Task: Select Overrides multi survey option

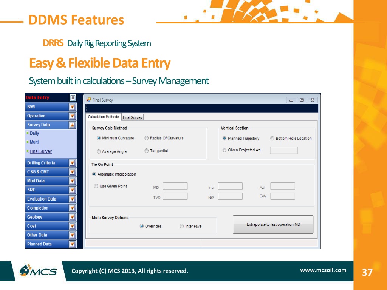Action: pyautogui.click(x=142, y=226)
